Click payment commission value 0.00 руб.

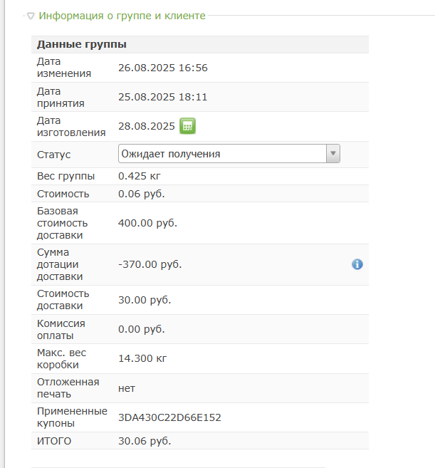tap(142, 329)
